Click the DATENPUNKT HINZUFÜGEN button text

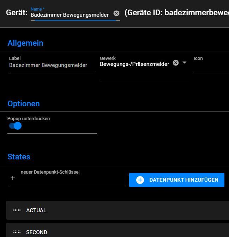183,180
